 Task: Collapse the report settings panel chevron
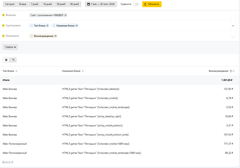click(233, 26)
